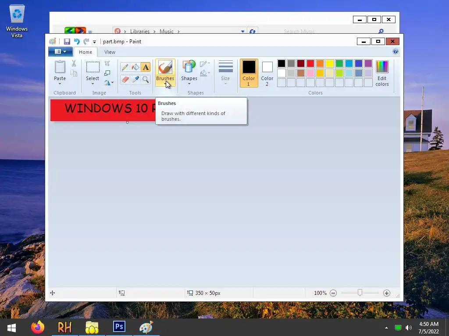449x336 pixels.
Task: Click the Cut scissors icon
Action: point(74,63)
